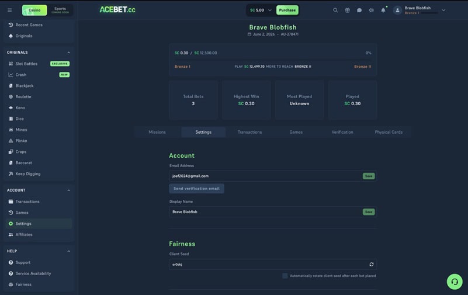Switch to Missions tab

(x=157, y=132)
